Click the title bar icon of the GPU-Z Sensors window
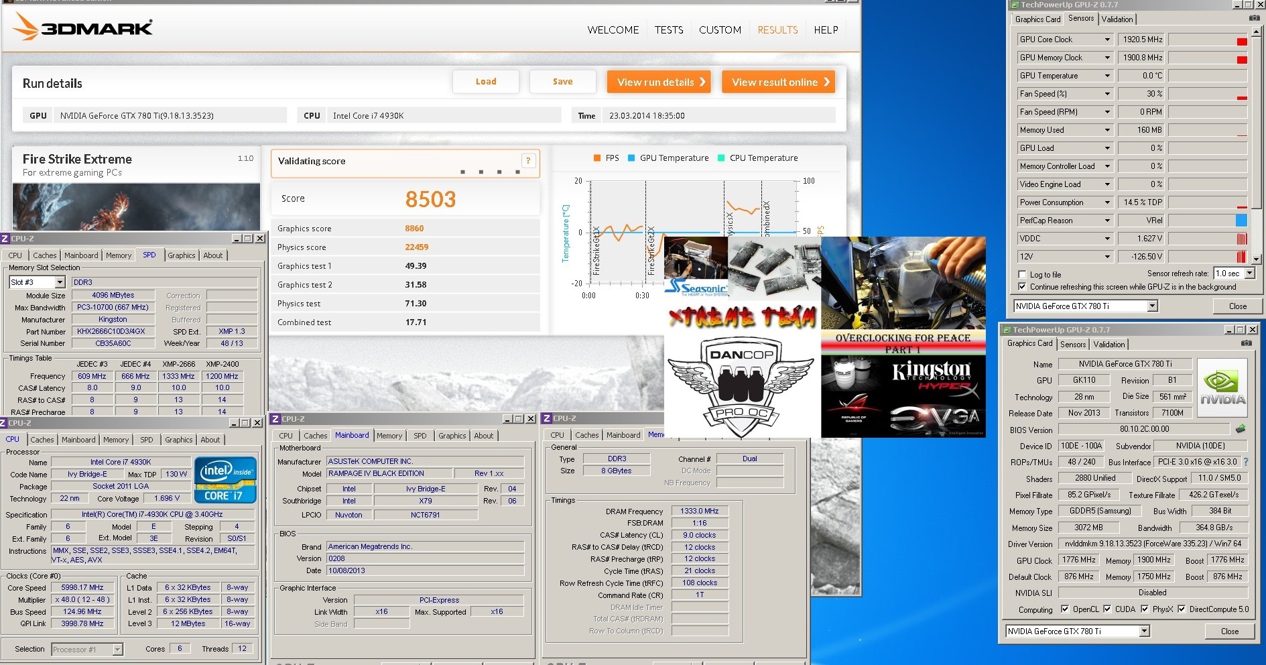 click(x=1015, y=5)
